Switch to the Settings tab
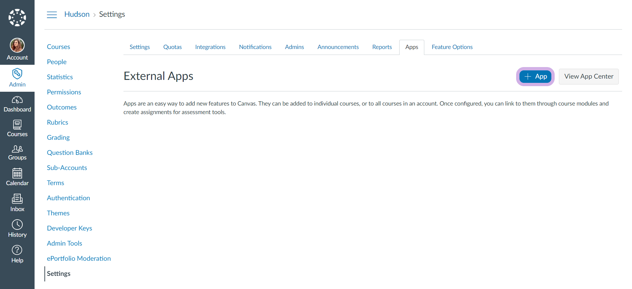Viewport: 632px width, 289px height. point(140,47)
